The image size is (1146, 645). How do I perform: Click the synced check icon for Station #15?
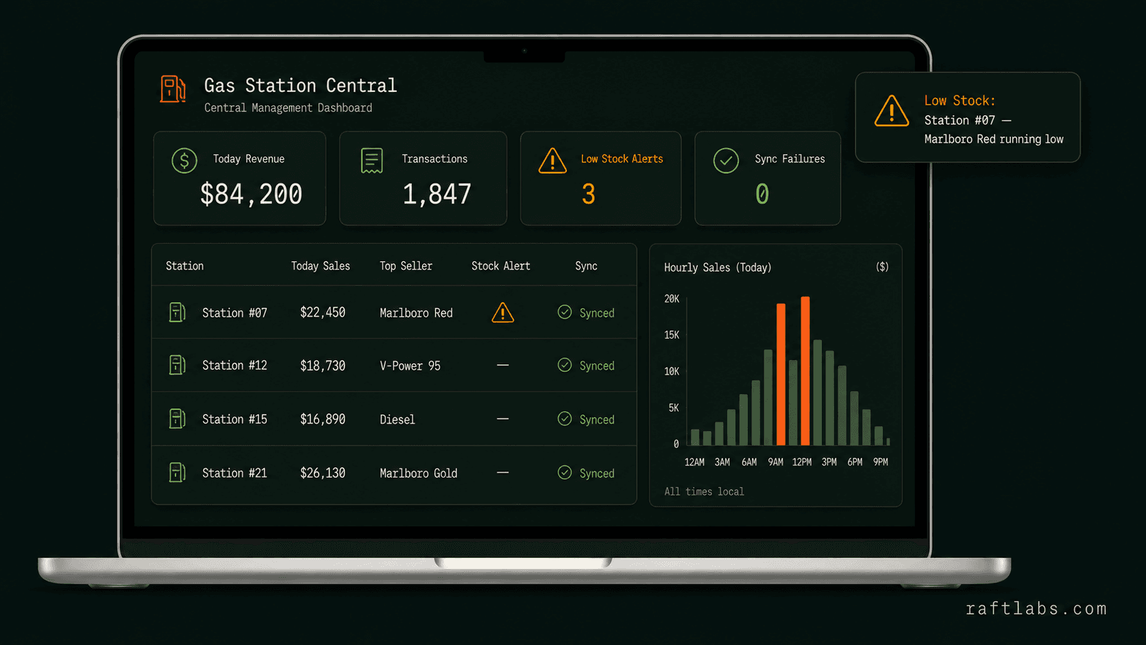pyautogui.click(x=565, y=418)
